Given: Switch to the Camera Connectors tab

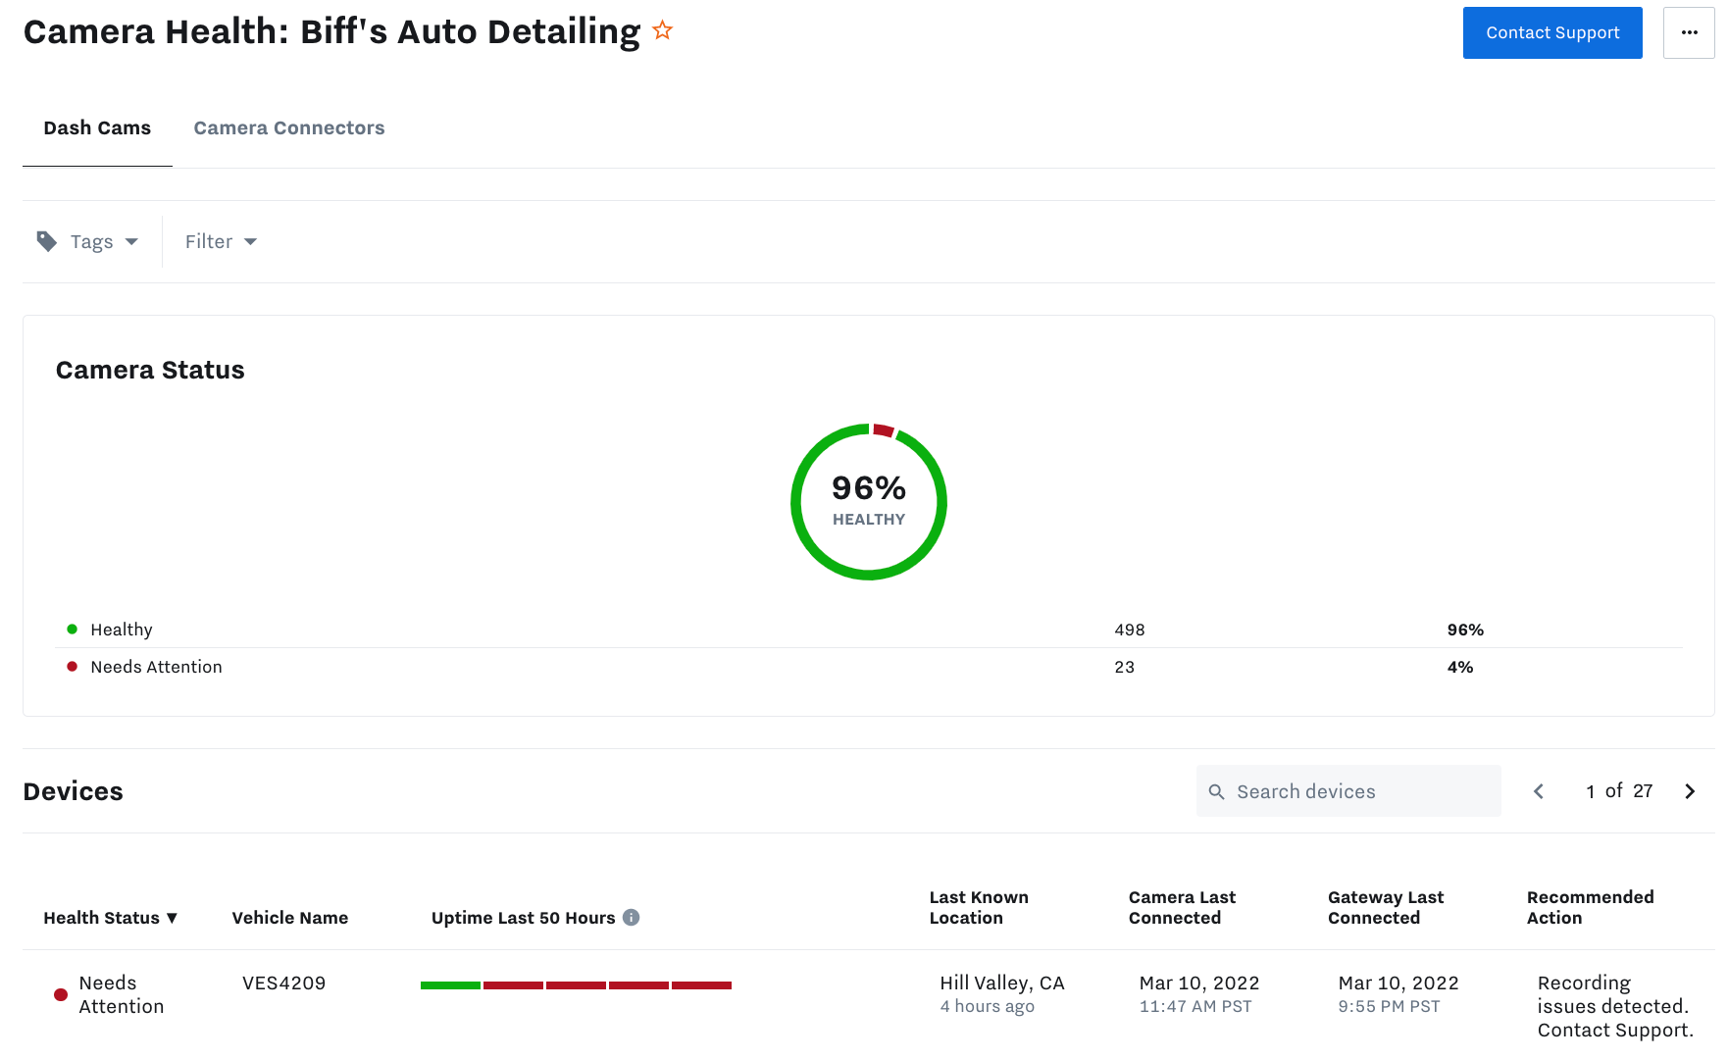Looking at the screenshot, I should tap(289, 128).
